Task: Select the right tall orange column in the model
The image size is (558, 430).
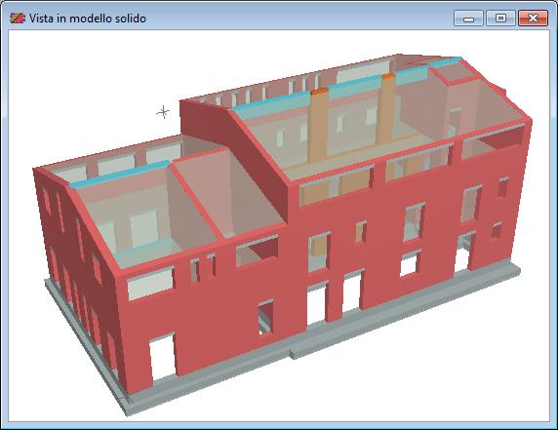Action: click(386, 108)
